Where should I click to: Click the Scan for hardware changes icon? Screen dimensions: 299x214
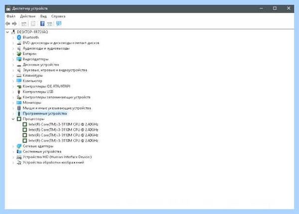(59, 23)
